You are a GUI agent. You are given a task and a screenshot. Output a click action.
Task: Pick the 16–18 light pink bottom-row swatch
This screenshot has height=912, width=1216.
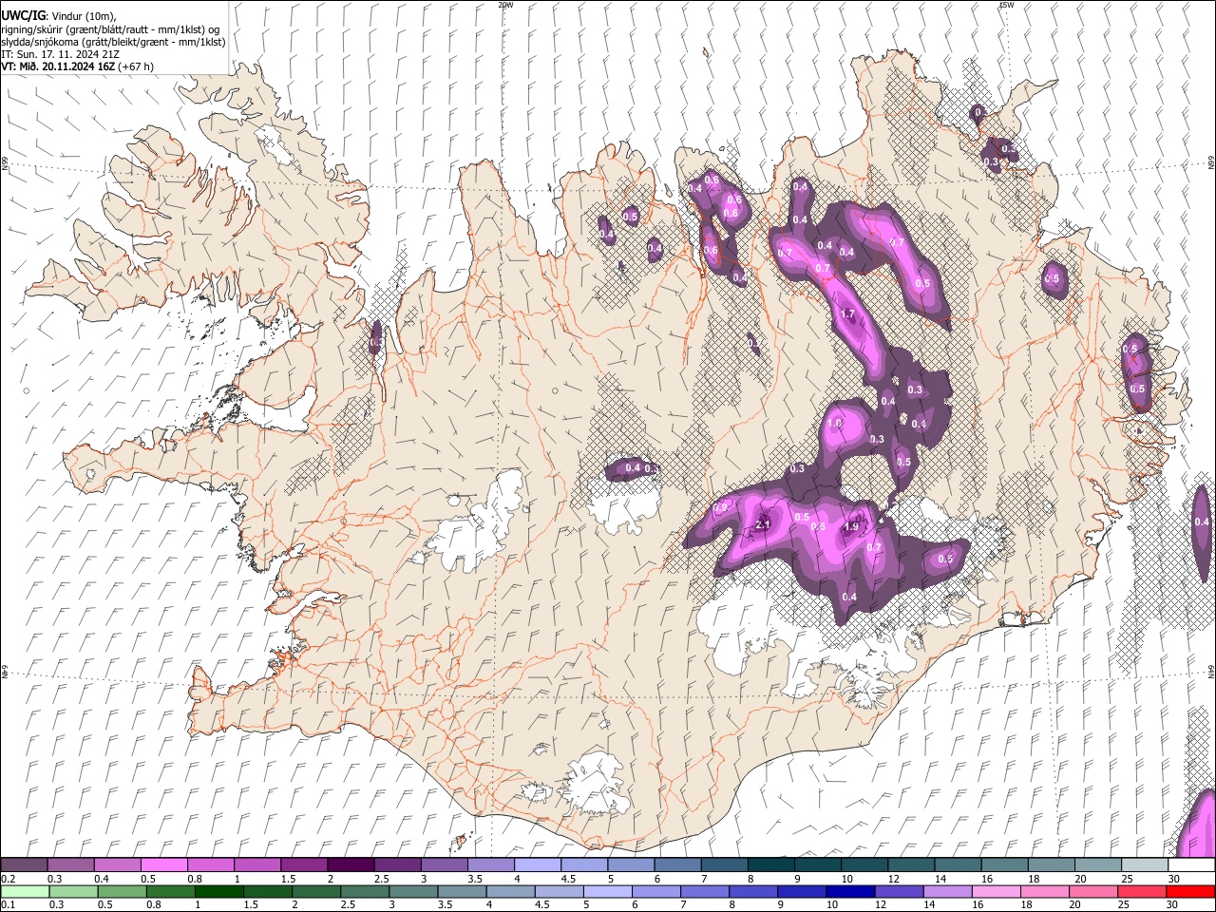point(996,891)
